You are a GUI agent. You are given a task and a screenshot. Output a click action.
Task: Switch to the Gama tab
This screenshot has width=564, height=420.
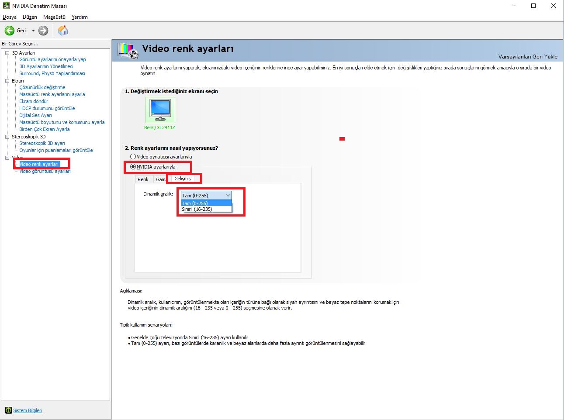161,179
